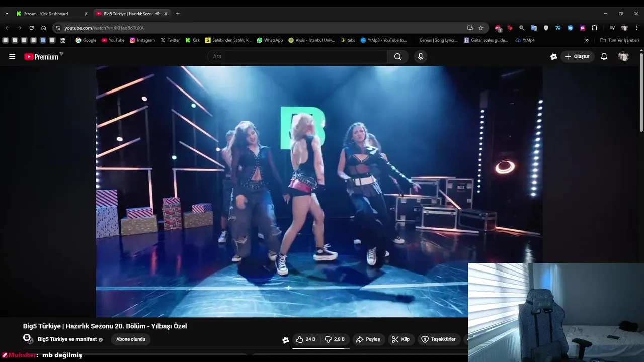Click the Paylaş share button
The image size is (644, 362).
click(368, 339)
